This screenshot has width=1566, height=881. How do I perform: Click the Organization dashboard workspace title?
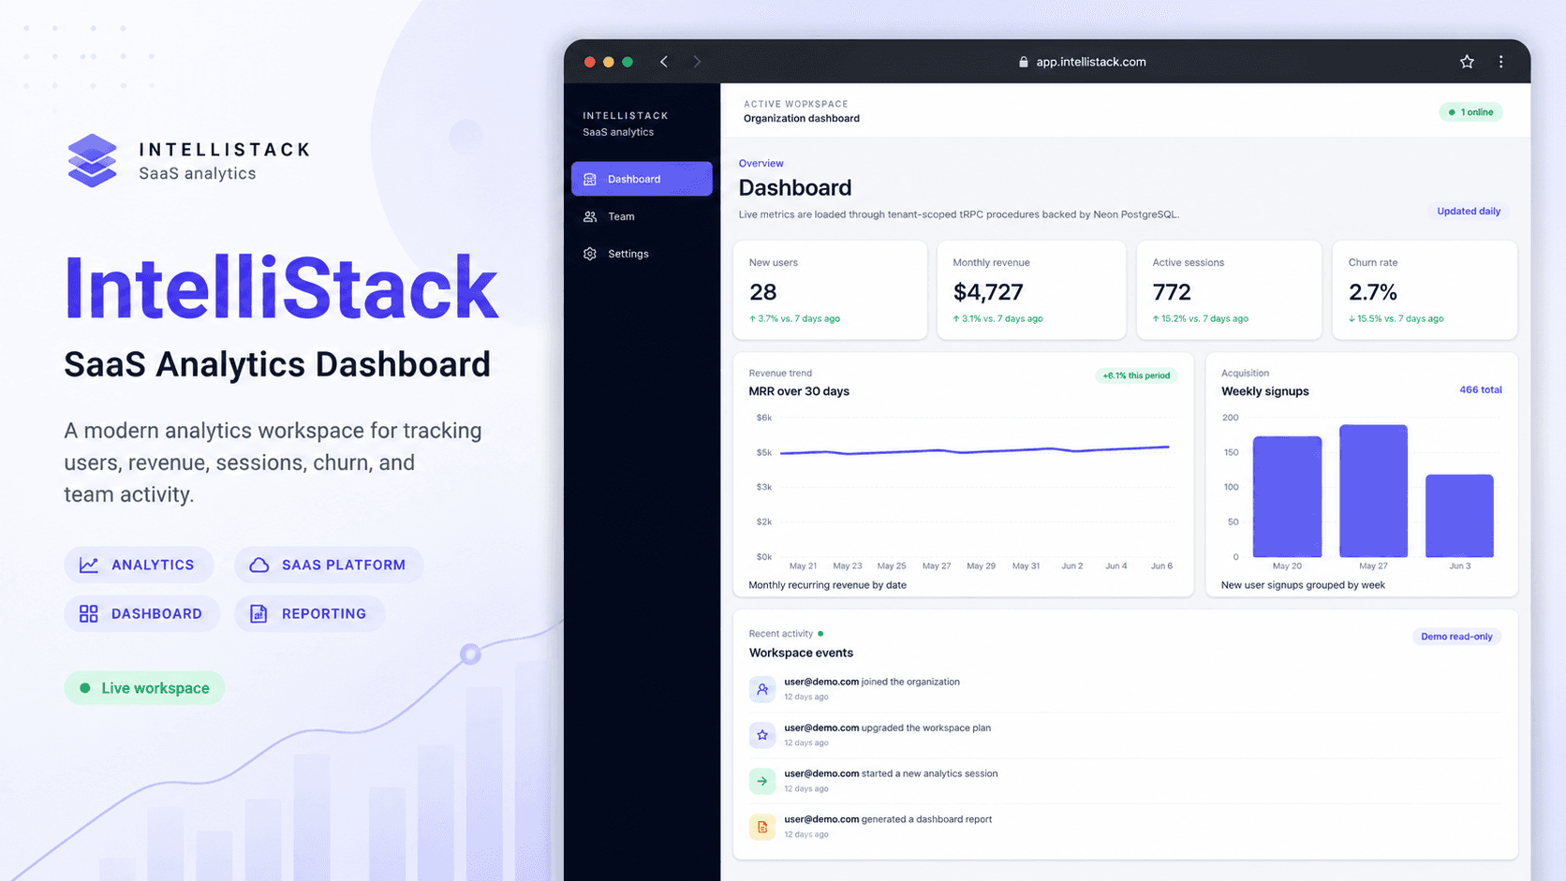[x=802, y=118]
